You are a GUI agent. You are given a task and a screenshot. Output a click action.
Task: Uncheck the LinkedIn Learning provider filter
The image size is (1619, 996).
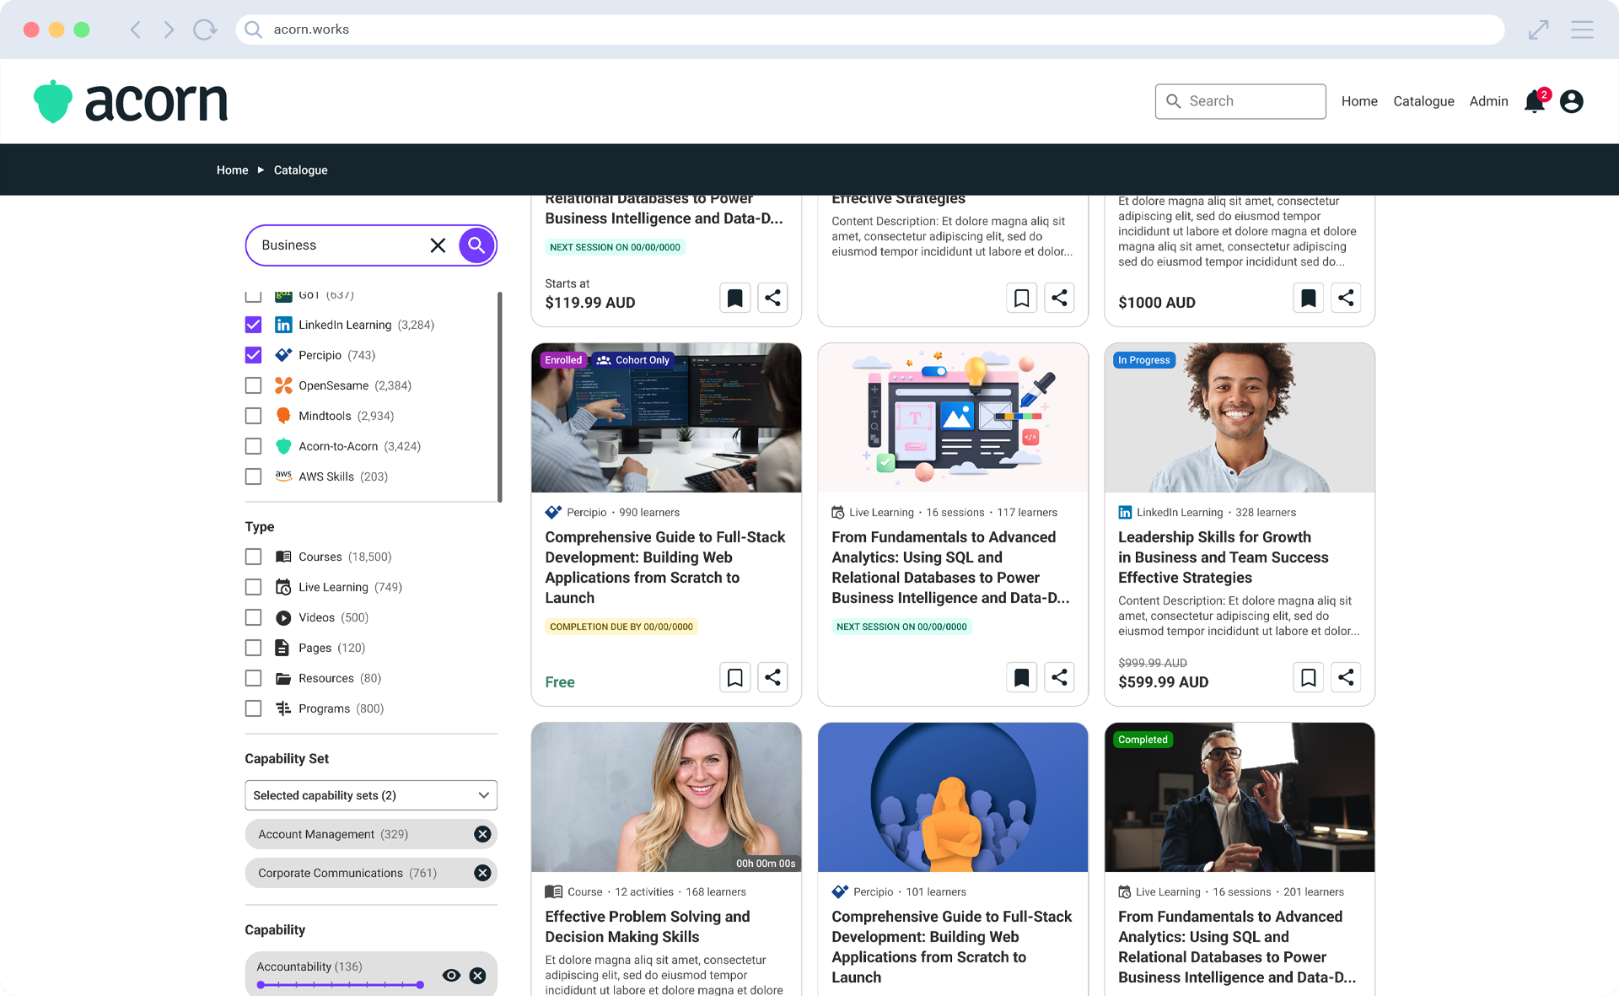click(253, 325)
